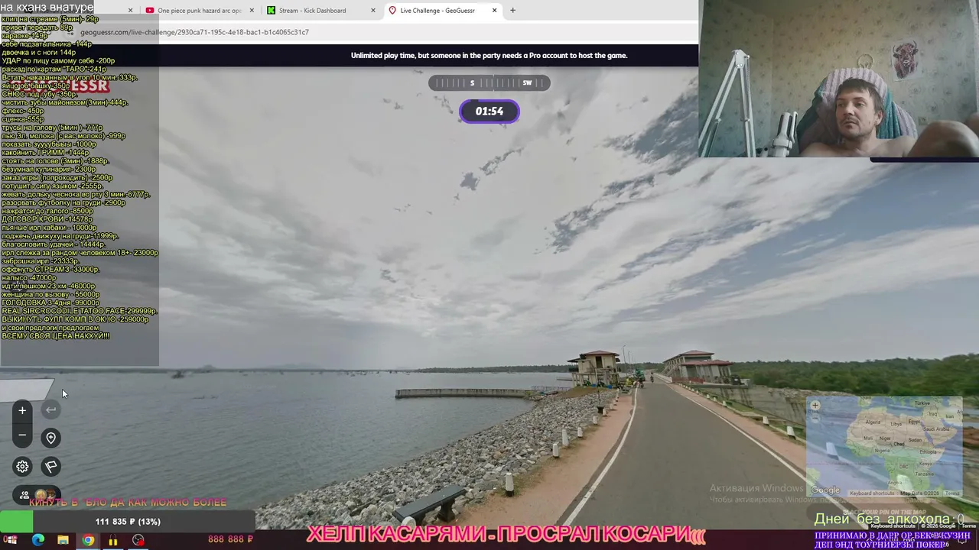The width and height of the screenshot is (979, 550).
Task: Return to start with undo arrow button
Action: (50, 410)
